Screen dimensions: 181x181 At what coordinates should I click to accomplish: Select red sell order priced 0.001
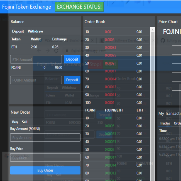tap(109, 32)
